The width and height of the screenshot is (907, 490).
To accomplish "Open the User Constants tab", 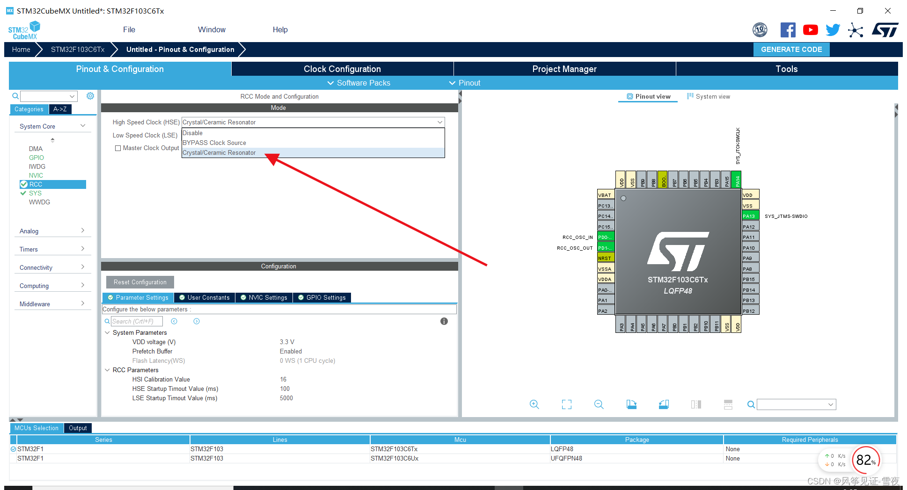I will pos(205,297).
